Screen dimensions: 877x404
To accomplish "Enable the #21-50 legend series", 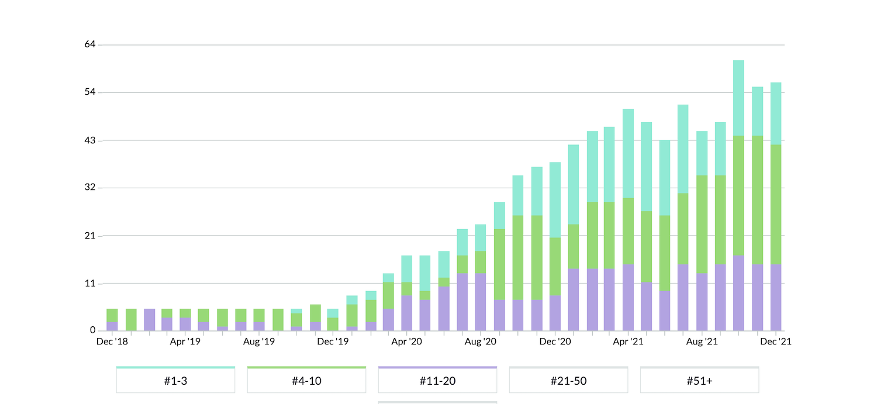I will coord(568,382).
